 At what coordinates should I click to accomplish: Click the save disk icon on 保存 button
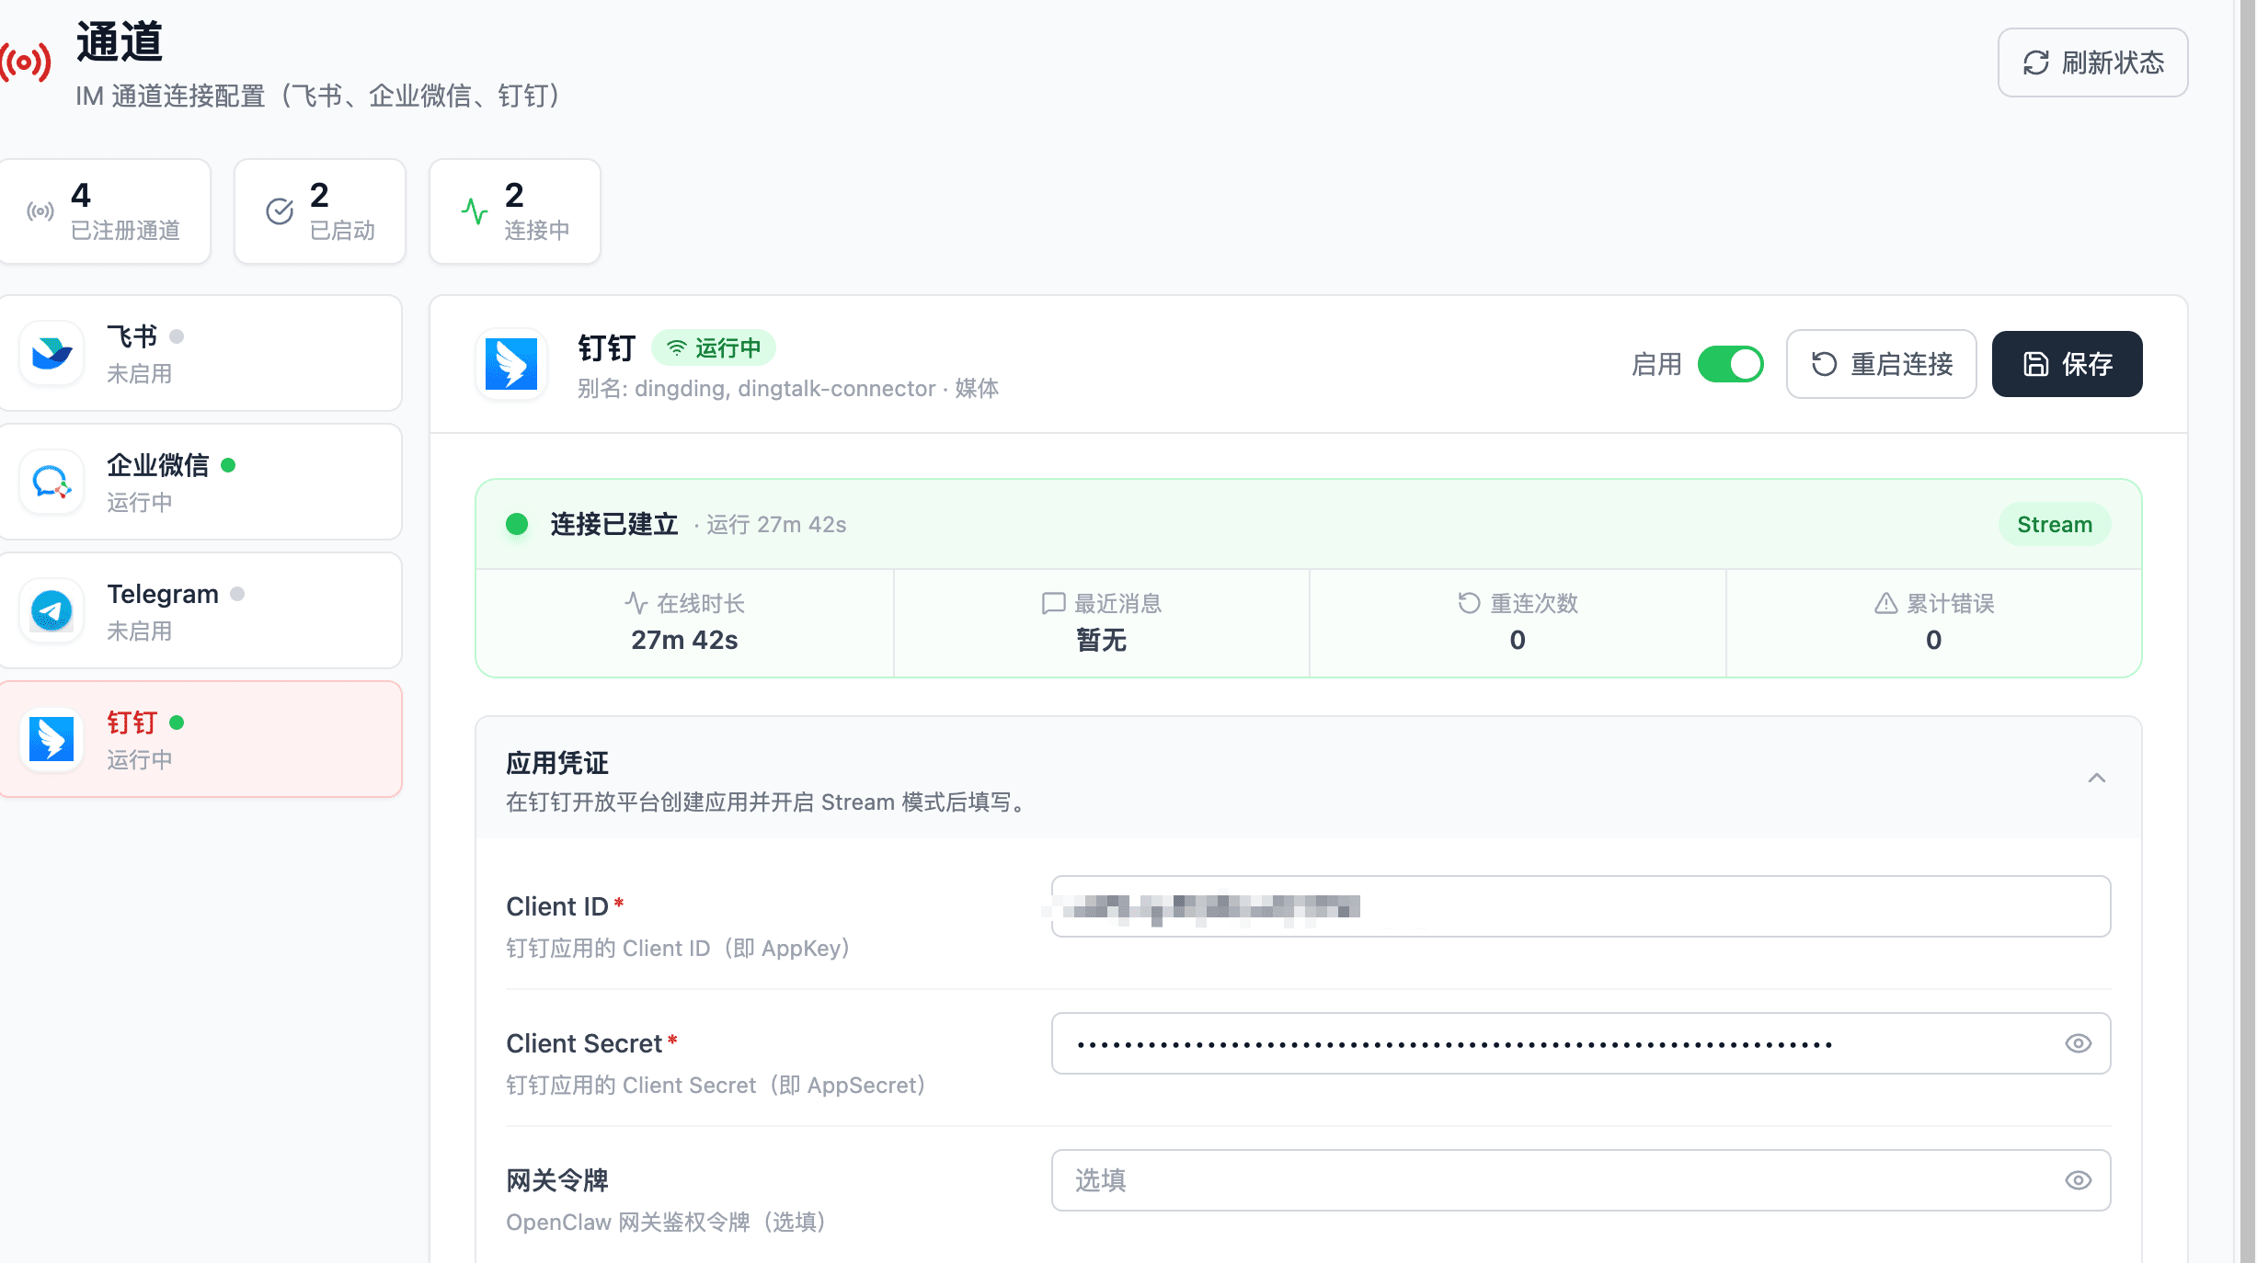pyautogui.click(x=2035, y=364)
